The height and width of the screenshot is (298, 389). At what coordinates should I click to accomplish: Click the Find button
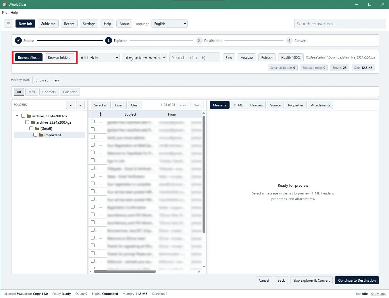[229, 58]
